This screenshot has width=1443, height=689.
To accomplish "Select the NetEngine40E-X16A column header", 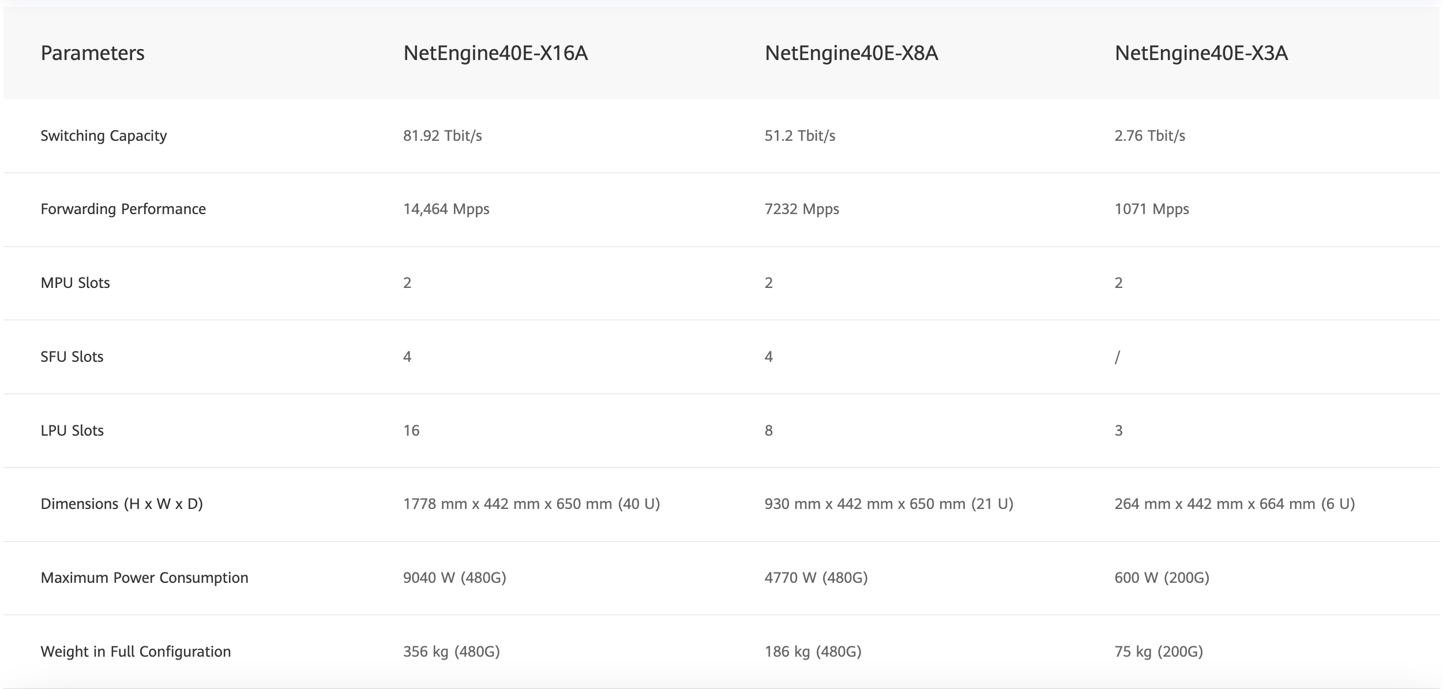I will pos(495,53).
